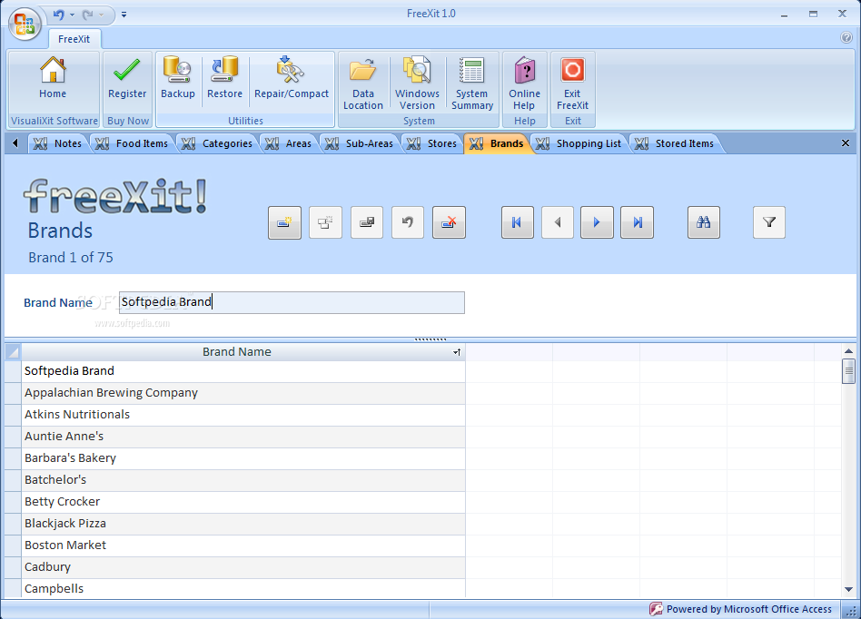Image resolution: width=861 pixels, height=619 pixels.
Task: Click the Brand Name input field
Action: click(x=292, y=302)
